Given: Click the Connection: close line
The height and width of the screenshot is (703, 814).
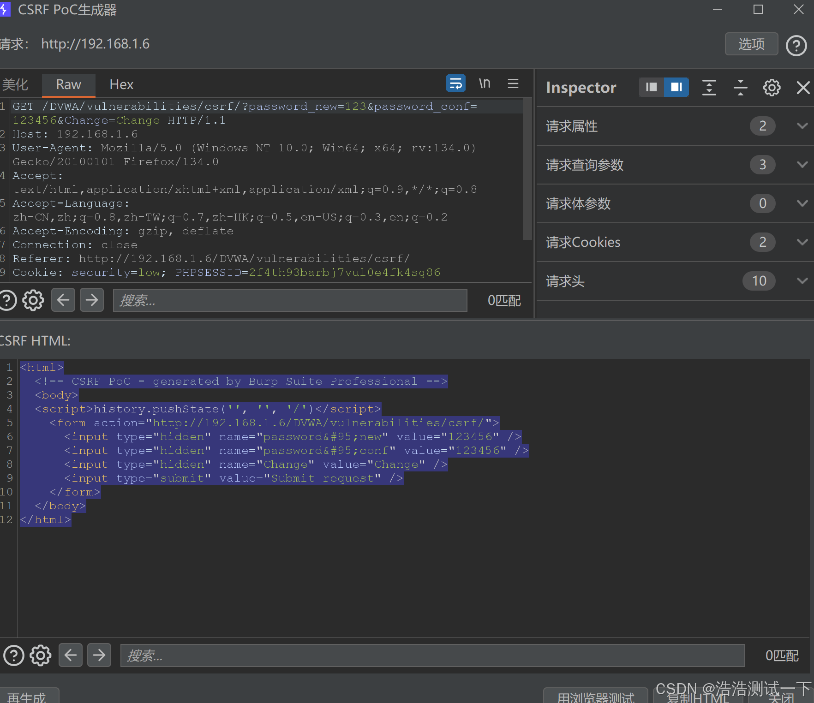Looking at the screenshot, I should (75, 245).
